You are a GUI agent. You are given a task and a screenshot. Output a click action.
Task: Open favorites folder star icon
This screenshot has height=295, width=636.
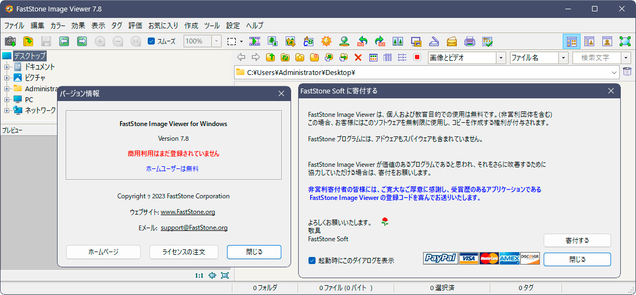(x=299, y=58)
